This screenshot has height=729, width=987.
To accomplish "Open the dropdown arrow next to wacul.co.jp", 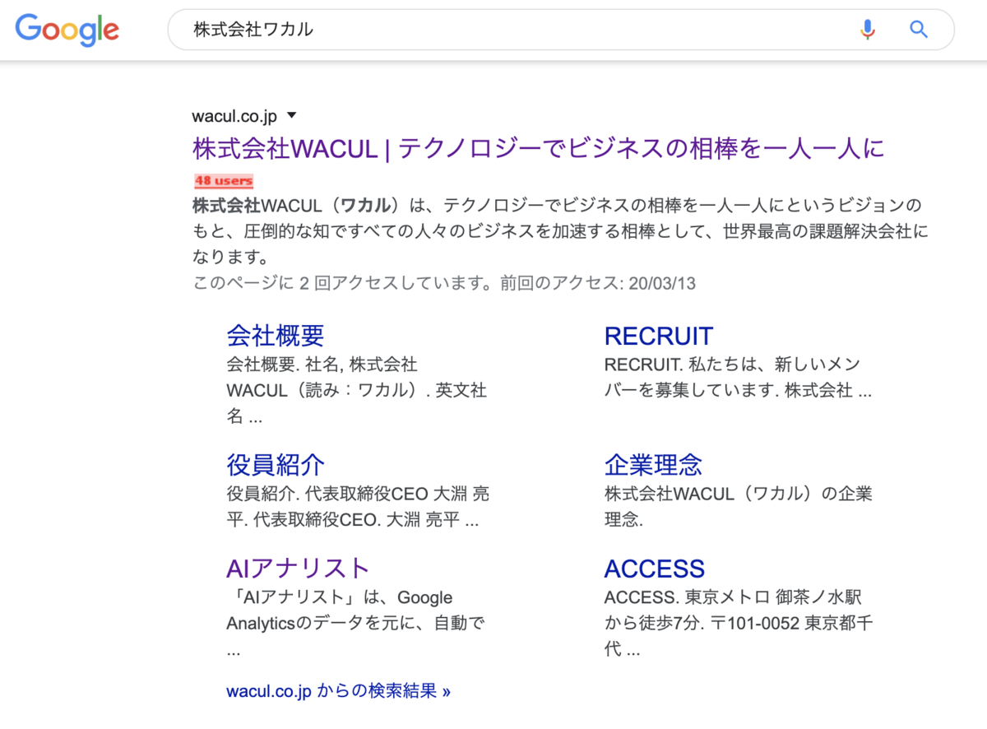I will pos(292,115).
